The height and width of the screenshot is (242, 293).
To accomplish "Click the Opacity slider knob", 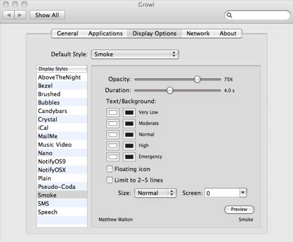I will click(x=197, y=79).
